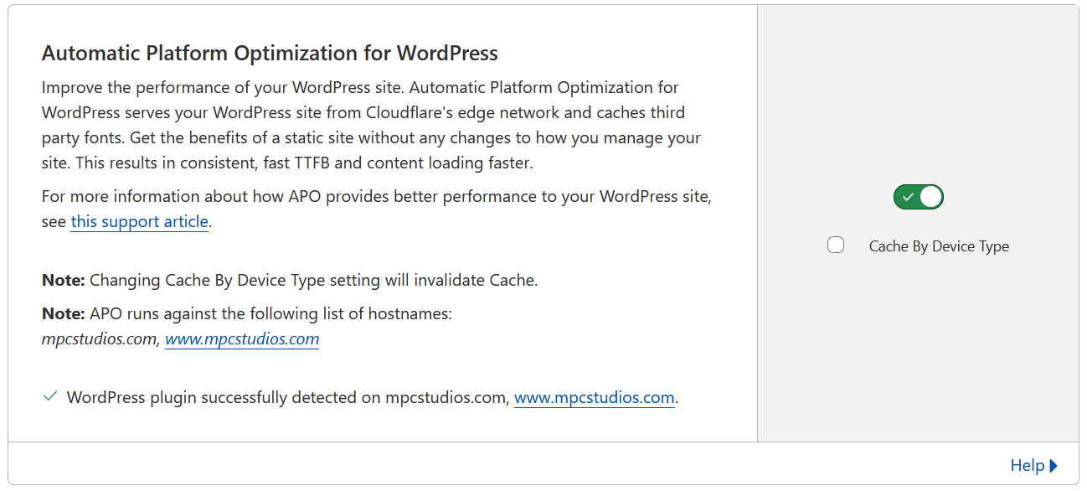Click the empty footer bar left of Help

coord(502,464)
